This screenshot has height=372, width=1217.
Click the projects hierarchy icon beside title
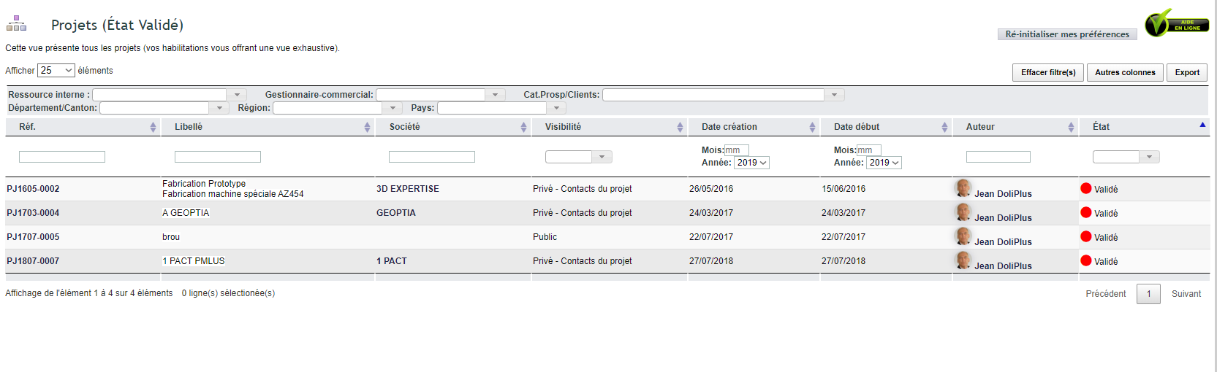pos(17,24)
